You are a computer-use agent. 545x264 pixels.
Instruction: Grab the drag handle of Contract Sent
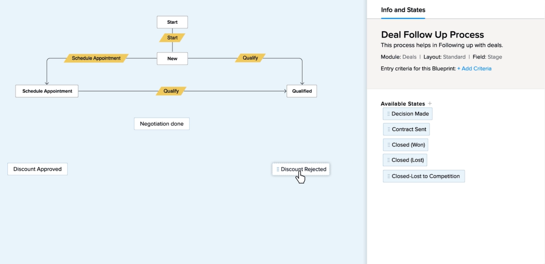388,129
